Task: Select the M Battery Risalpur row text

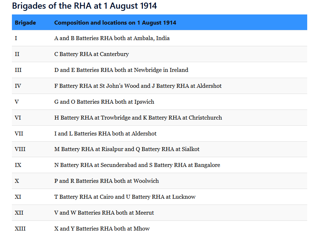Action: click(127, 149)
